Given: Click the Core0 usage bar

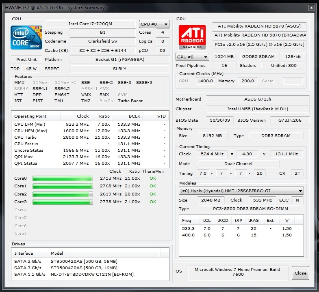Looking at the screenshot, I should click(x=63, y=178).
